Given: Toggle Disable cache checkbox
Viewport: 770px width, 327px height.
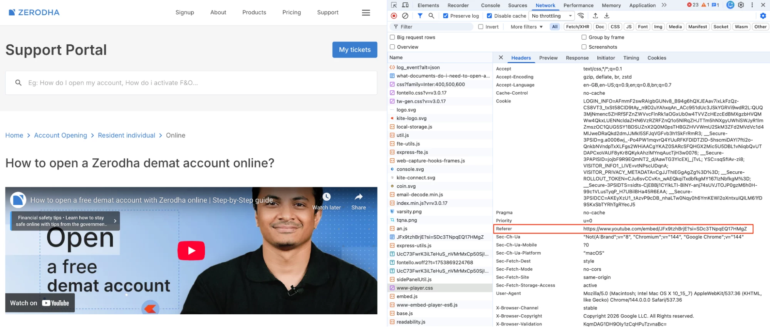Looking at the screenshot, I should 489,16.
